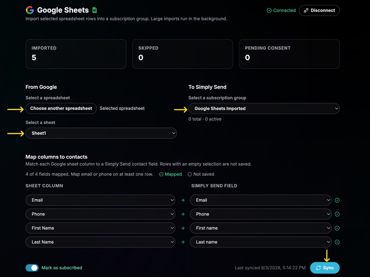Open the Email sheet column dropdown
The image size is (370, 277).
pyautogui.click(x=100, y=200)
